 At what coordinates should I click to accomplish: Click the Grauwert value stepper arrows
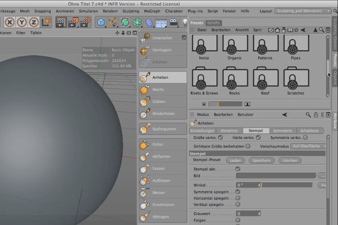[259, 214]
